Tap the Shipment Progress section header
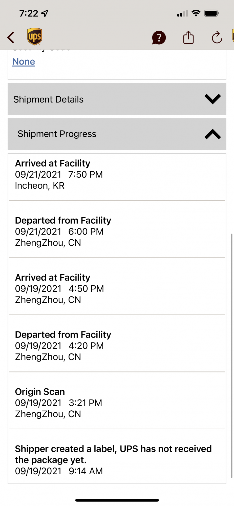The width and height of the screenshot is (234, 506). [117, 134]
